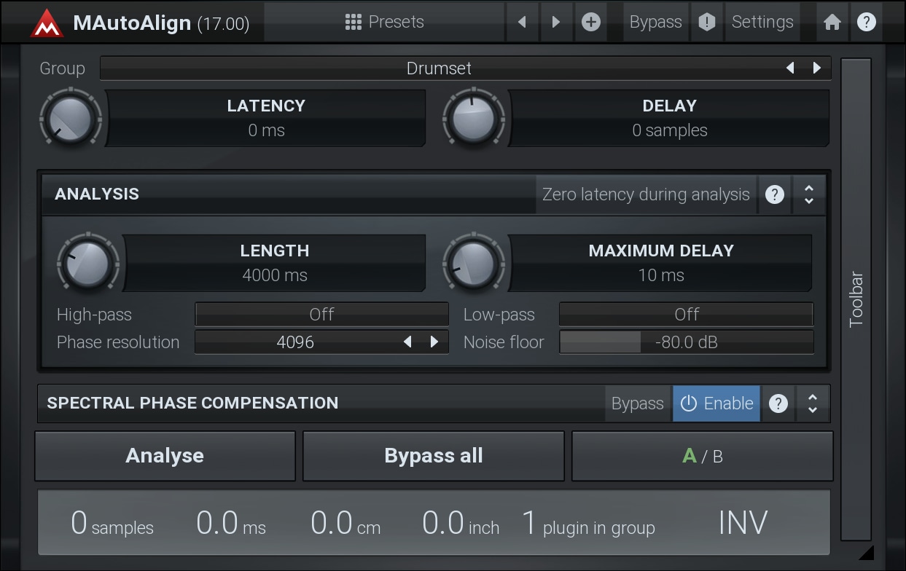Image resolution: width=906 pixels, height=571 pixels.
Task: Click the Bypass all button
Action: click(434, 456)
